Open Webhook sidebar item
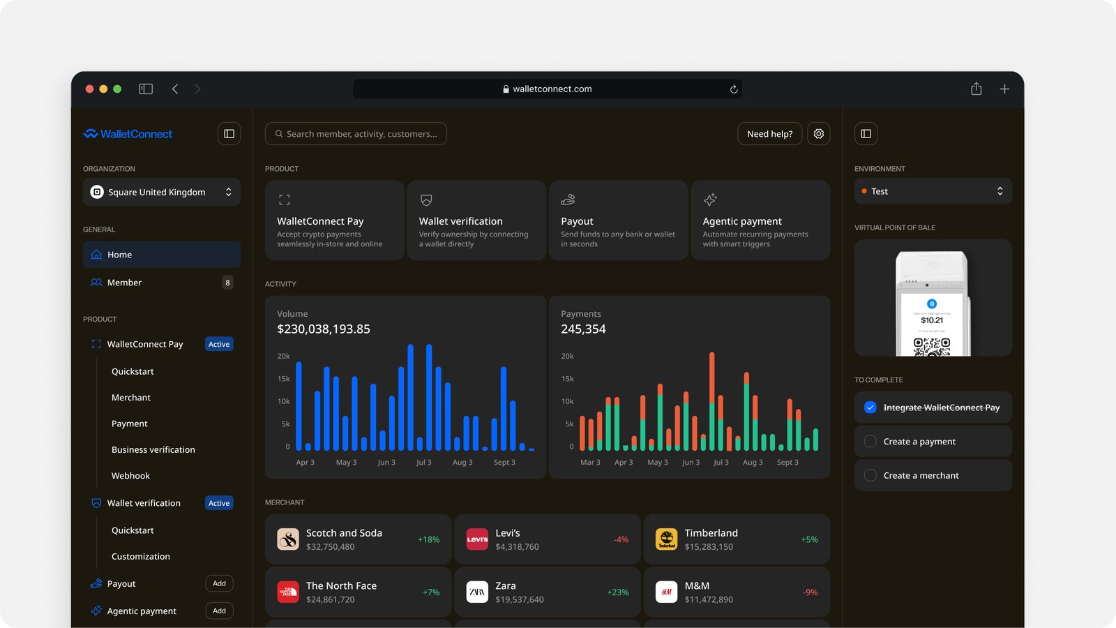The width and height of the screenshot is (1116, 628). (x=130, y=476)
